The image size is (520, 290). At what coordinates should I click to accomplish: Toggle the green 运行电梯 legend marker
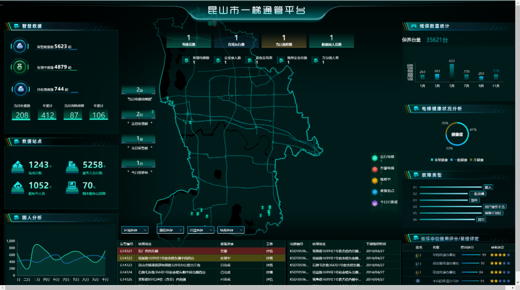(374, 158)
